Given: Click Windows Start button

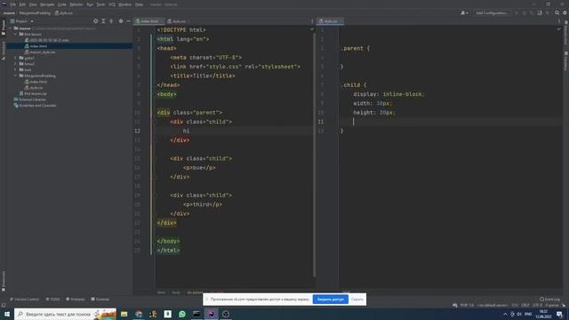Looking at the screenshot, I should tap(7, 314).
